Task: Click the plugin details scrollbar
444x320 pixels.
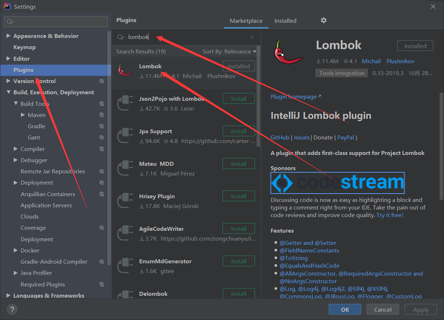Action: (441, 146)
